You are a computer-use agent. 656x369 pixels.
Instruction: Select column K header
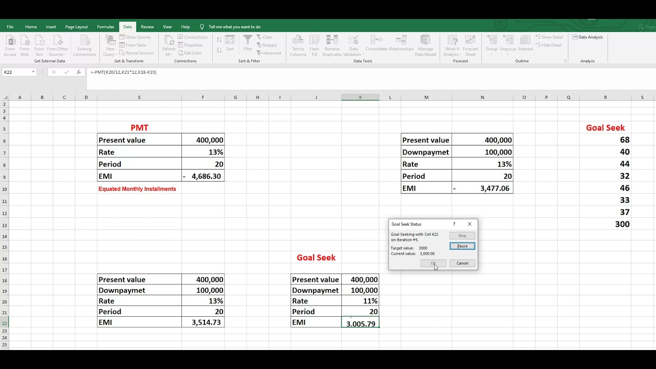click(x=360, y=97)
